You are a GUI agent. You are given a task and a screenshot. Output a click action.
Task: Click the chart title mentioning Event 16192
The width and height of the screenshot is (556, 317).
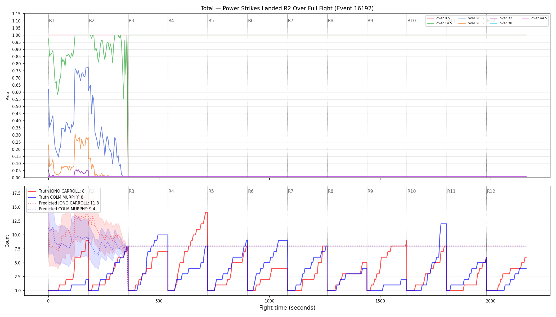point(287,8)
